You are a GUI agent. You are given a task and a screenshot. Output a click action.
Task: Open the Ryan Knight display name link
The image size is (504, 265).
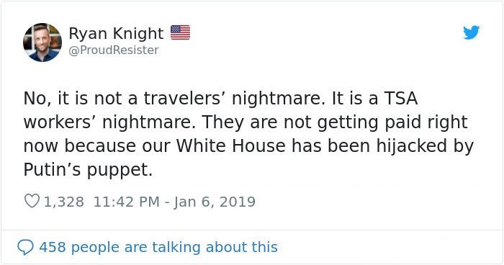click(116, 33)
